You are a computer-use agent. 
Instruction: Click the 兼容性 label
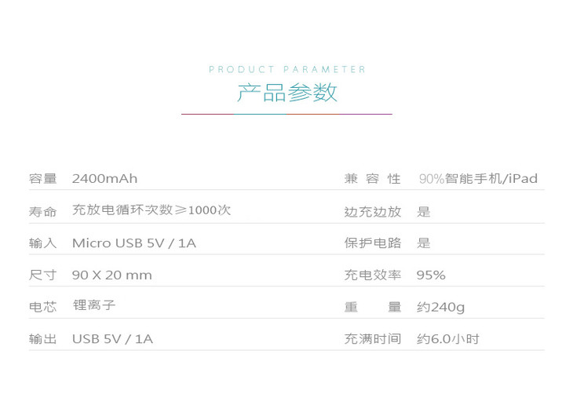[372, 179]
